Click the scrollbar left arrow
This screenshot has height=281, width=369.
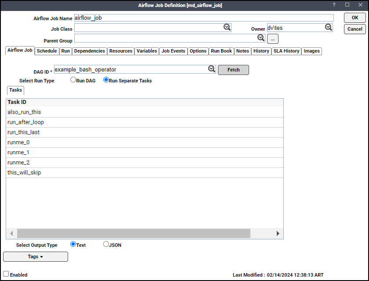11,233
